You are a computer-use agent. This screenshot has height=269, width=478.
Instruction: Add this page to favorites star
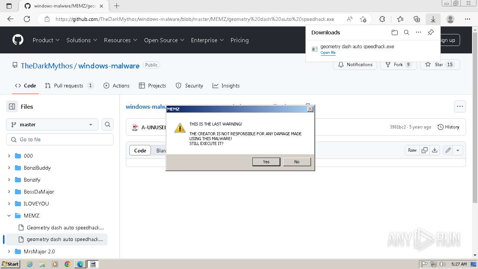click(363, 19)
